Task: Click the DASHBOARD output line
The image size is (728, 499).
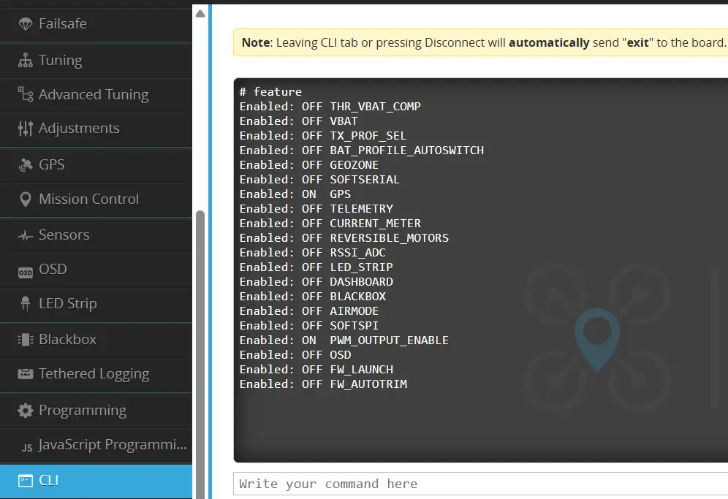Action: [316, 282]
